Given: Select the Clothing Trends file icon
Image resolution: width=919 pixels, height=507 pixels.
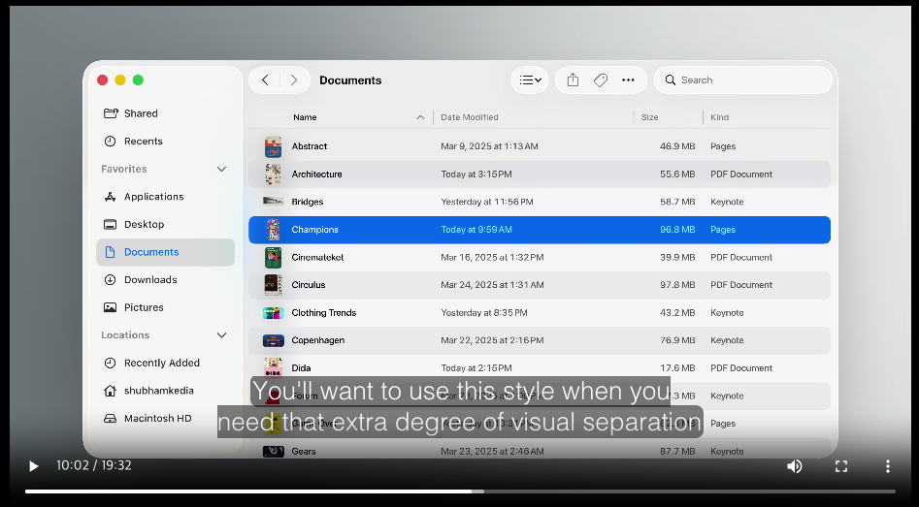Looking at the screenshot, I should [273, 312].
